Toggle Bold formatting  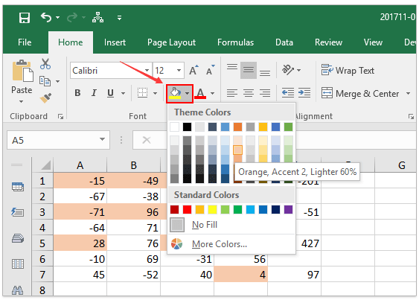[77, 93]
